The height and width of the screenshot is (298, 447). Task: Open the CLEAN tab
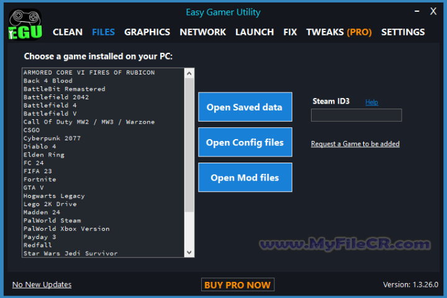coord(68,32)
